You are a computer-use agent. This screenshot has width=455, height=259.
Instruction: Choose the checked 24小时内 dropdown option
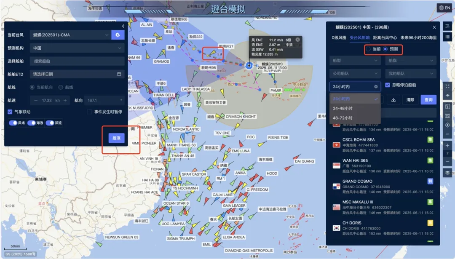tap(355, 99)
